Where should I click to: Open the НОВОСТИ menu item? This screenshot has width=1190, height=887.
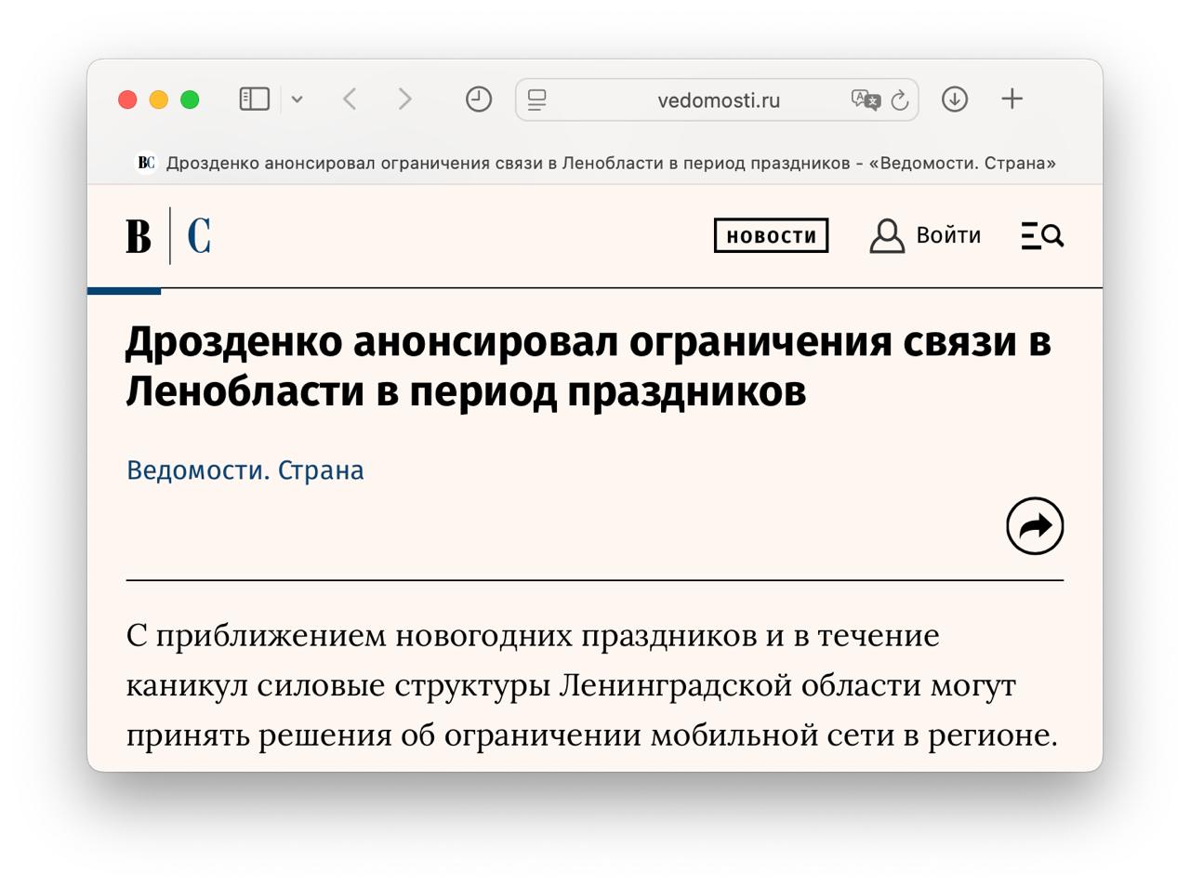click(x=771, y=235)
